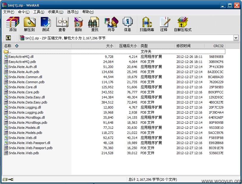
Task: Click the drive icon in status bar
Action: [5, 179]
